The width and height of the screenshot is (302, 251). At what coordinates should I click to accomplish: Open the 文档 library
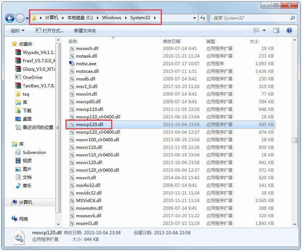[23, 177]
